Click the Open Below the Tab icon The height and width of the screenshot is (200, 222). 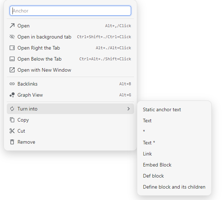(12, 59)
